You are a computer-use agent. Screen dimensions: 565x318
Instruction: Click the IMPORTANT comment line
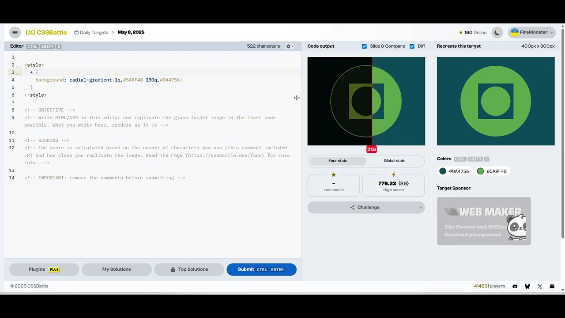105,178
